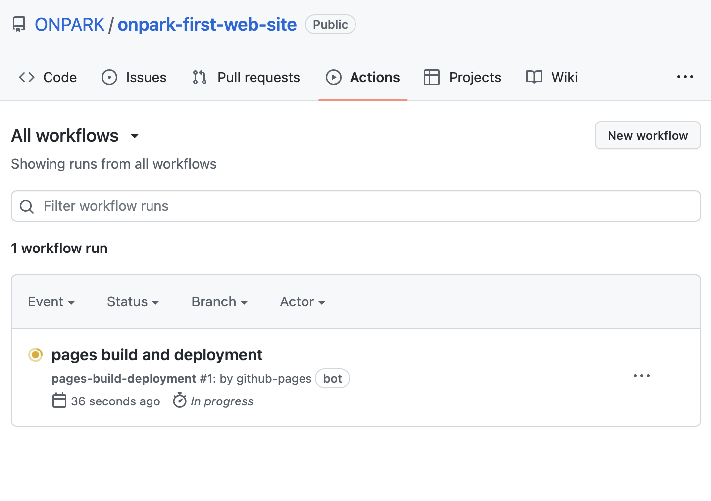Switch to the Code tab

pyautogui.click(x=48, y=77)
